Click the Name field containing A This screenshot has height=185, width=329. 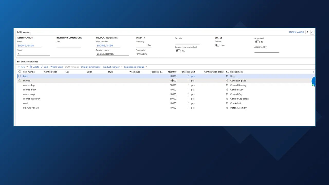click(x=33, y=54)
